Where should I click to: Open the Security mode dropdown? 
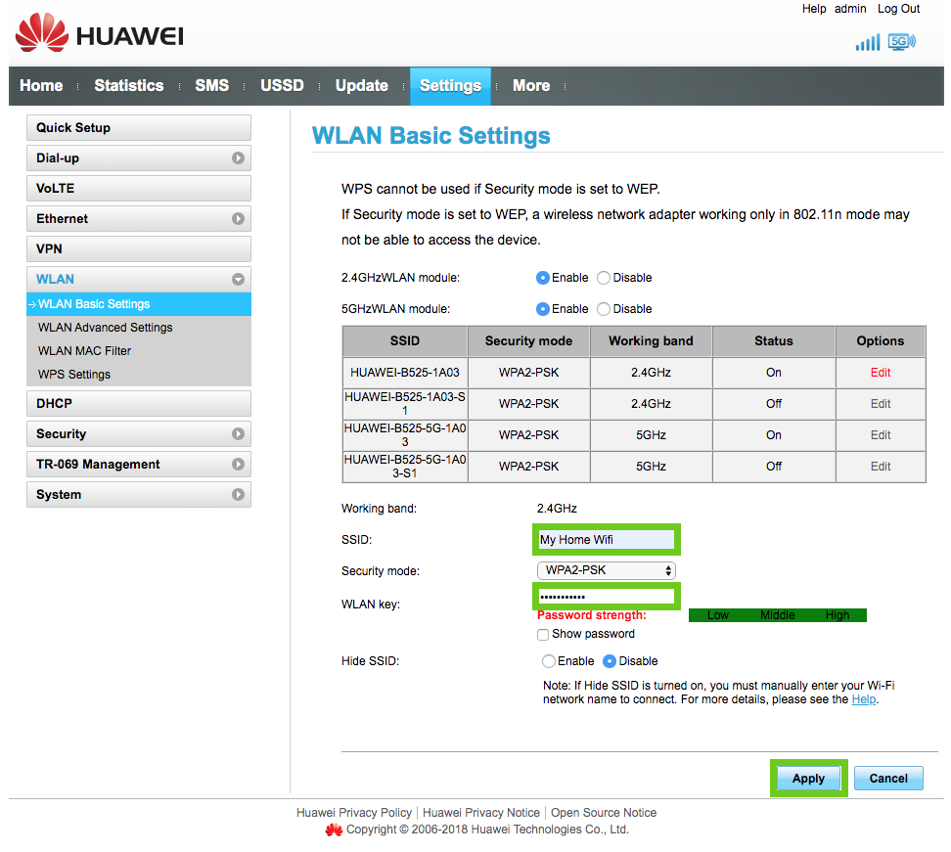606,570
